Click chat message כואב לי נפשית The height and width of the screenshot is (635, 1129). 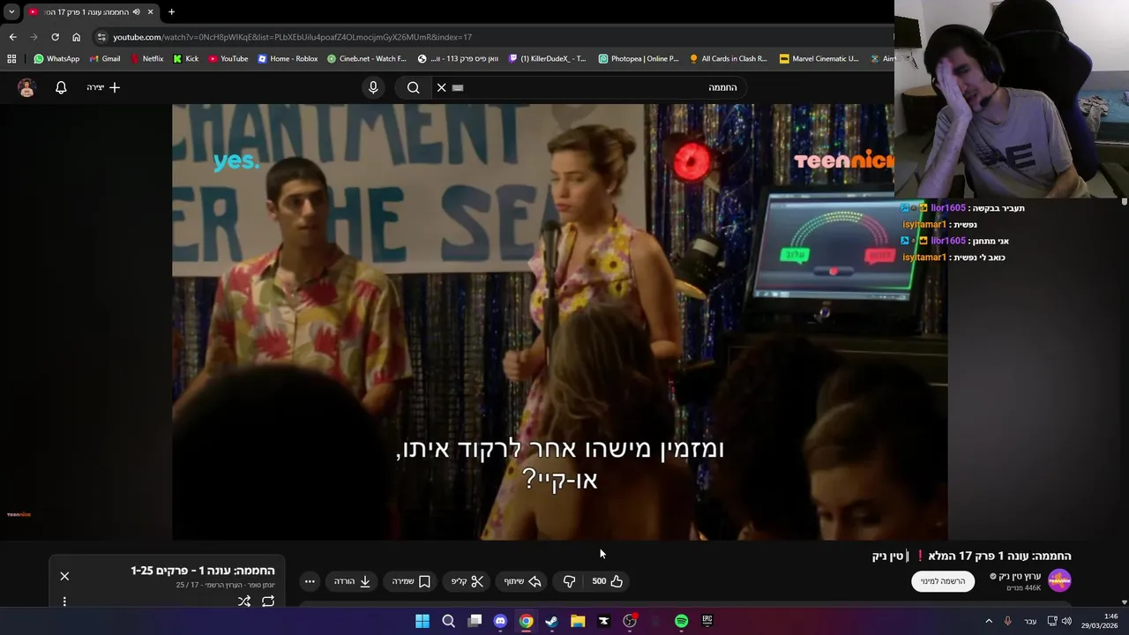point(978,258)
